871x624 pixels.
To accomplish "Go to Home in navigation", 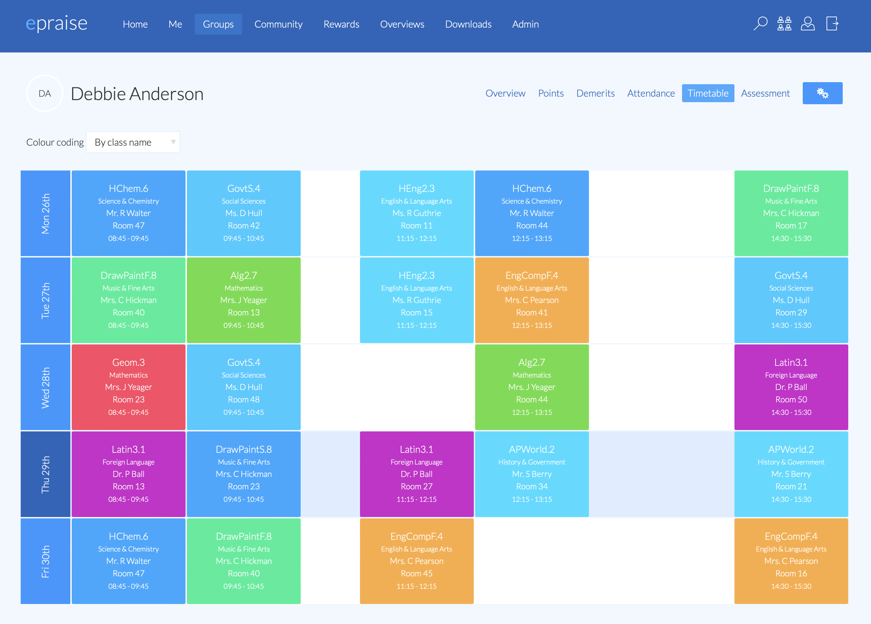I will coord(135,24).
